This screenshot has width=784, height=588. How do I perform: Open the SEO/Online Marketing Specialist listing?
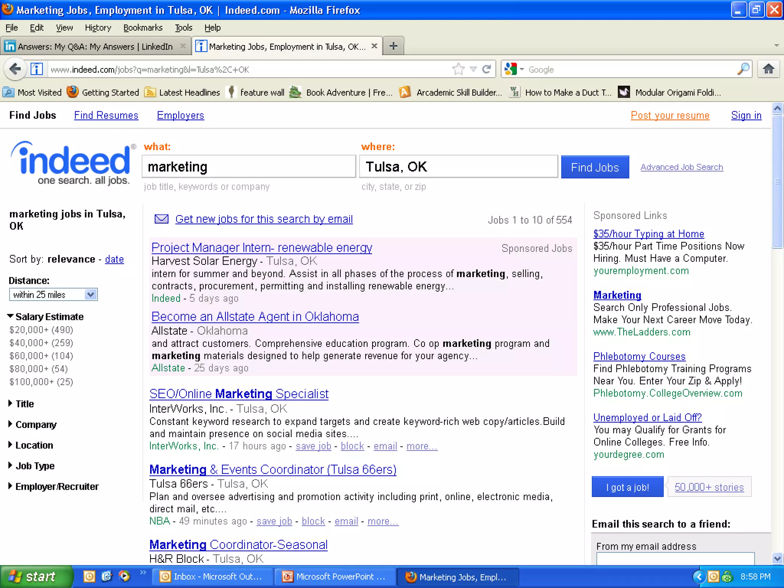click(x=239, y=394)
